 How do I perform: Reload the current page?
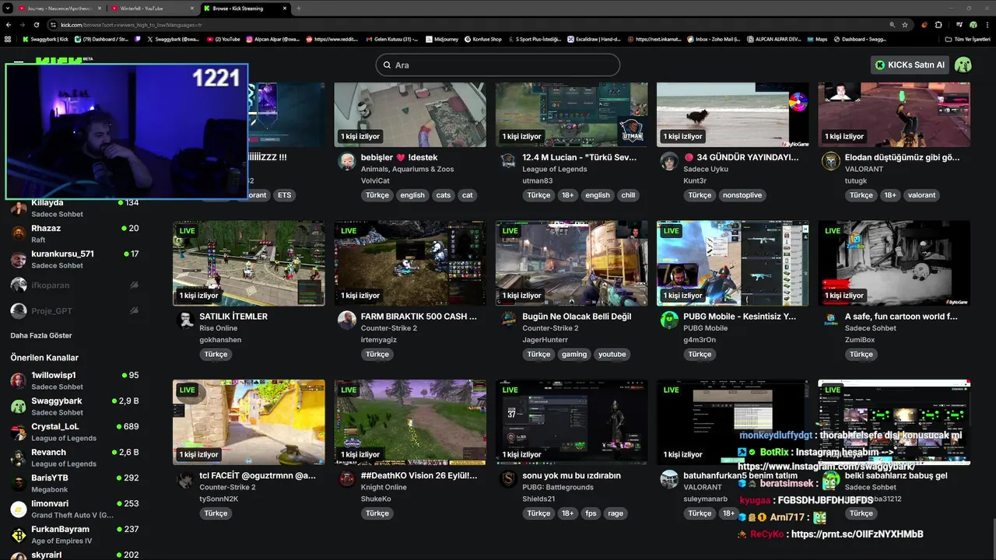[36, 25]
